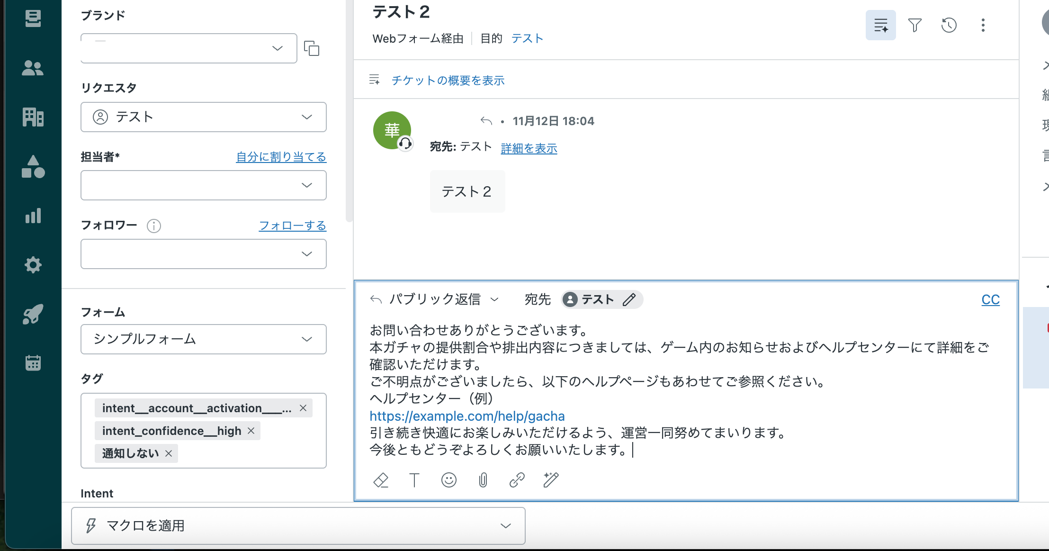
Task: Click 自分に割り当てる link
Action: tap(281, 157)
